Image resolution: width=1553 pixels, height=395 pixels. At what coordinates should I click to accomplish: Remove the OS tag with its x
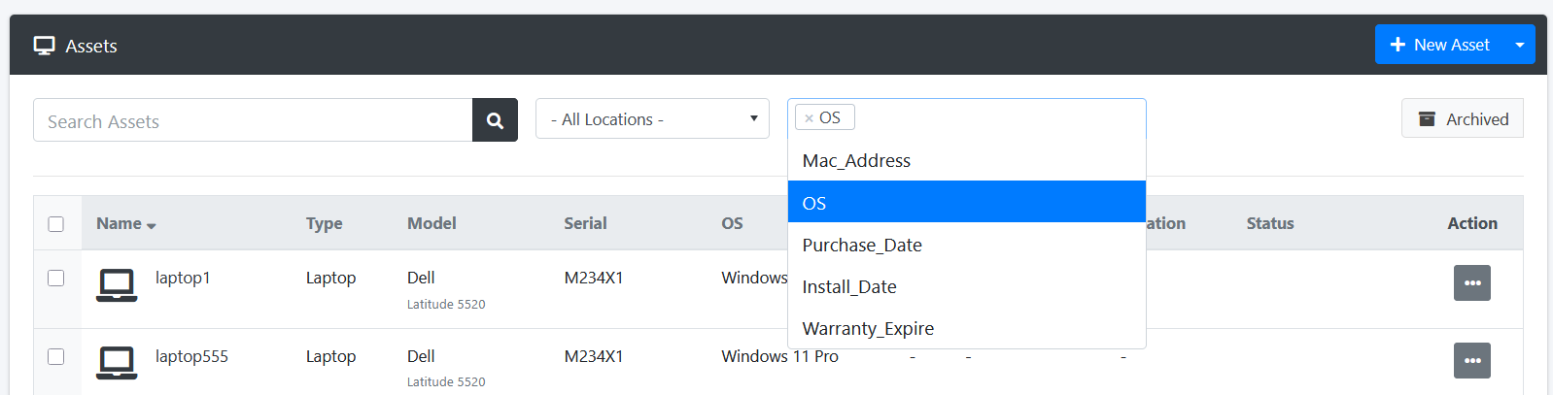point(809,118)
